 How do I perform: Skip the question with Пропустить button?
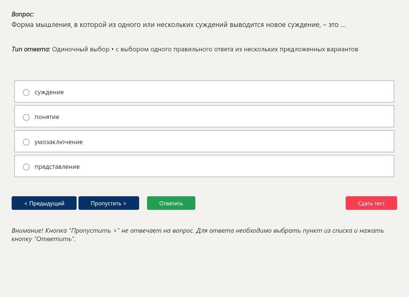pos(109,203)
